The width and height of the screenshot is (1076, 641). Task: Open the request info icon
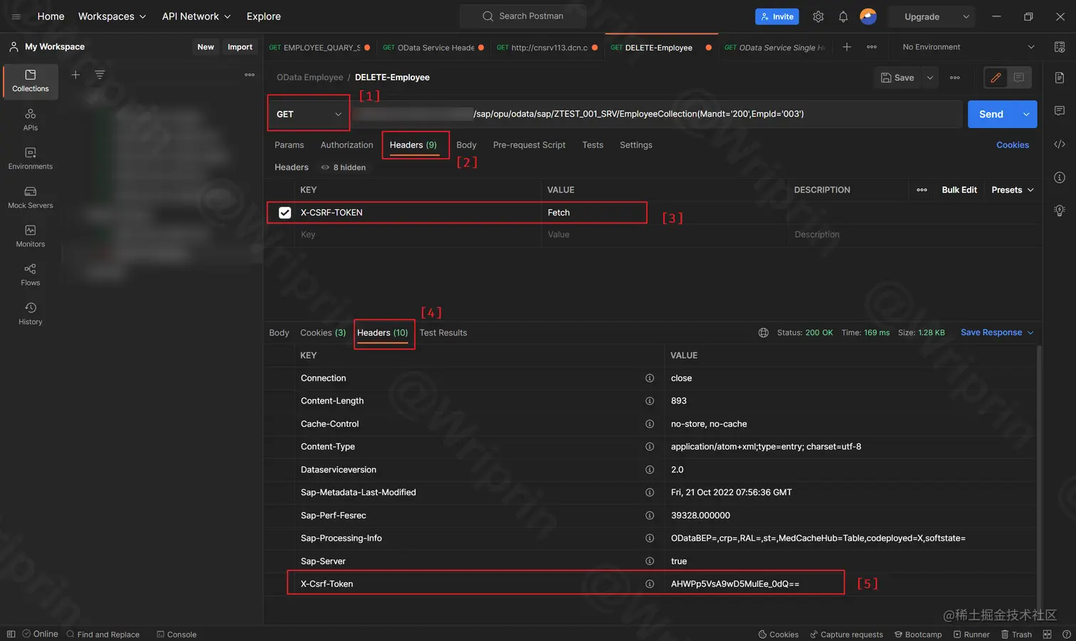[x=1060, y=177]
